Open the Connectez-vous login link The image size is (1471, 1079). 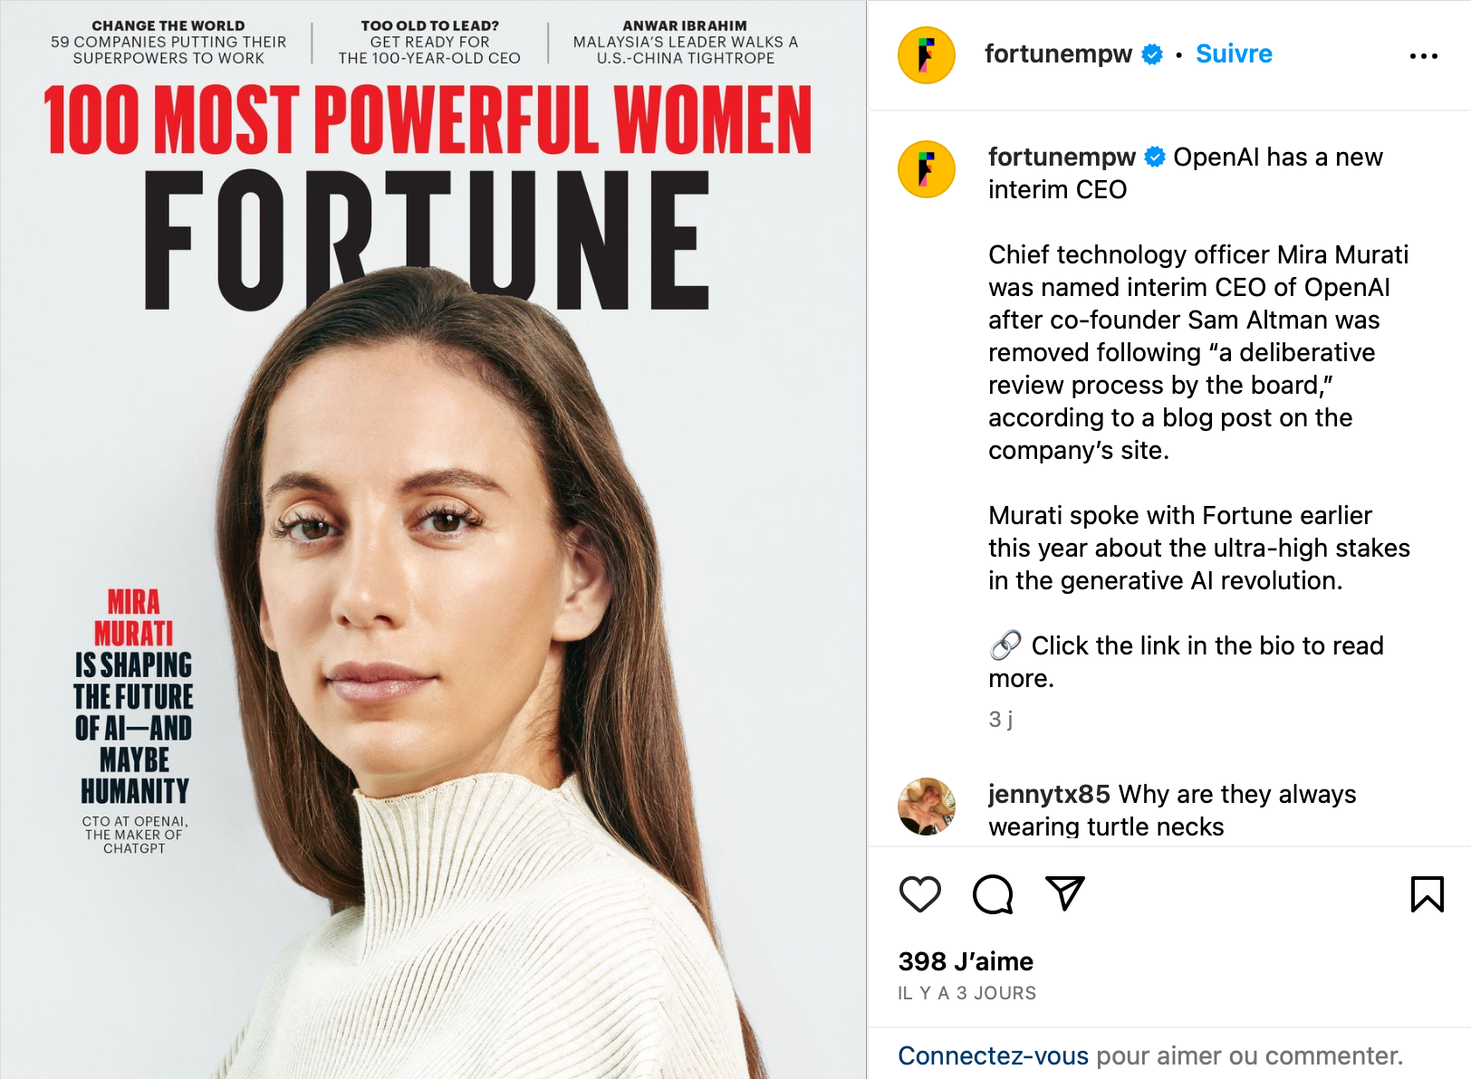[992, 1055]
